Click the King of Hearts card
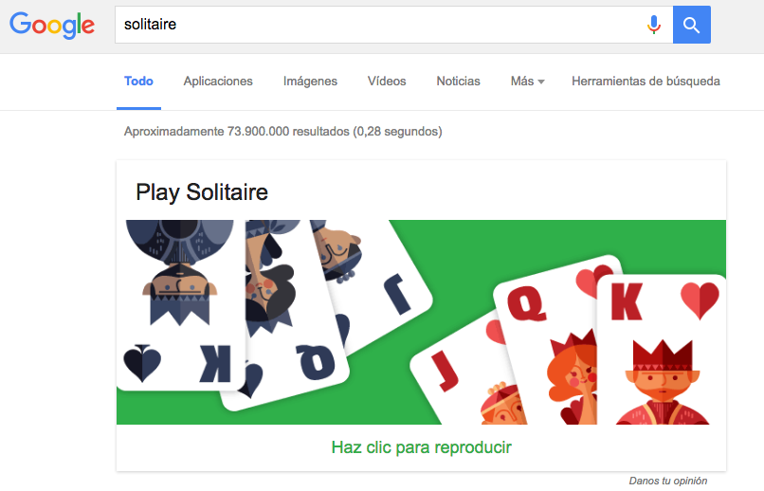Screen dimensions: 764x491 click(663, 351)
